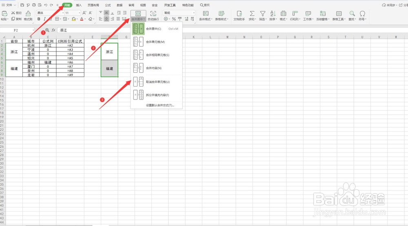Screen dimensions: 408x226
Task: Click cell 杭州 in column B
Action: (x=31, y=46)
